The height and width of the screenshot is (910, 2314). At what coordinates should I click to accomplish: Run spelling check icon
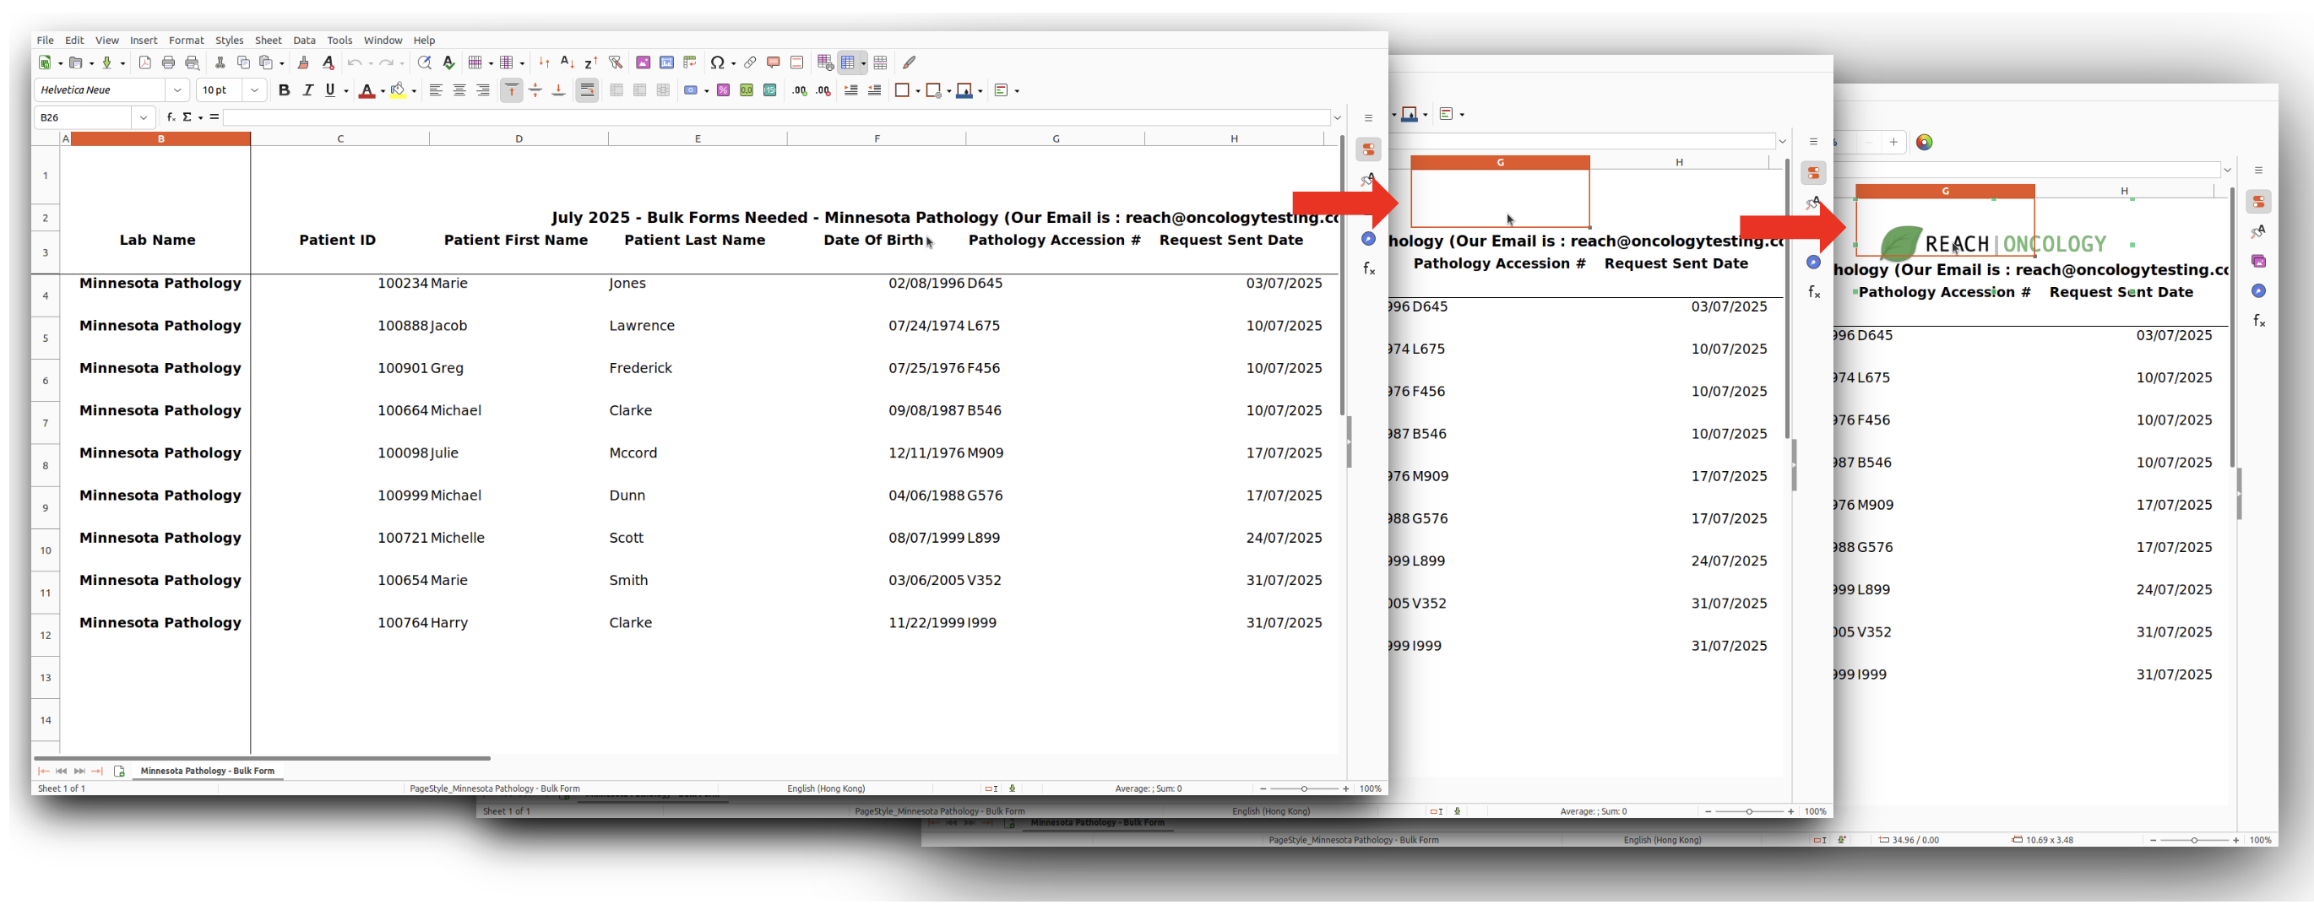[448, 62]
